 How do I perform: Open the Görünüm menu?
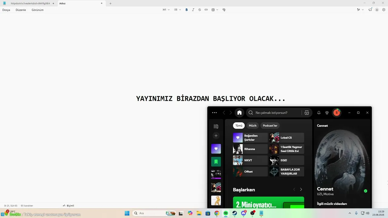point(38,10)
